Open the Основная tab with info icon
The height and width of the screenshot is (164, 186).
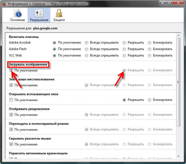18,15
